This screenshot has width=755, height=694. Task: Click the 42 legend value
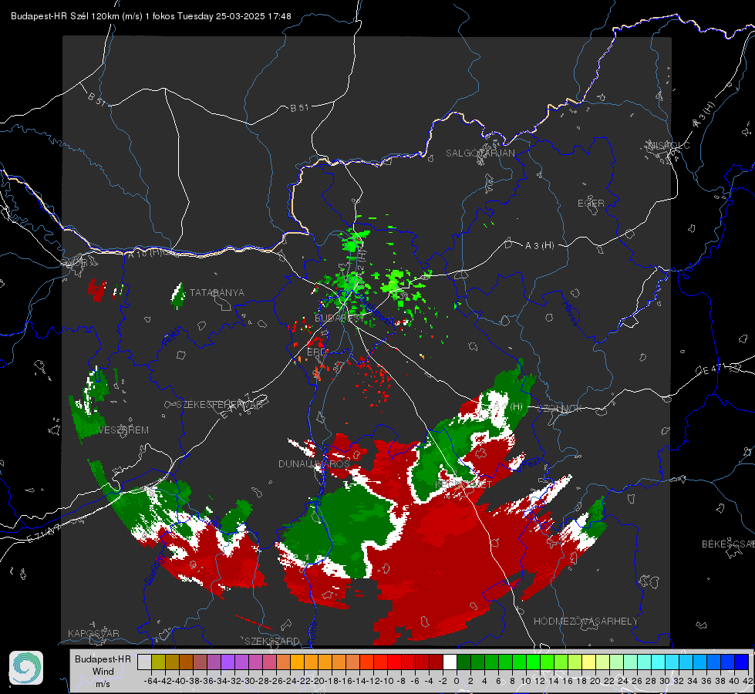point(747,681)
